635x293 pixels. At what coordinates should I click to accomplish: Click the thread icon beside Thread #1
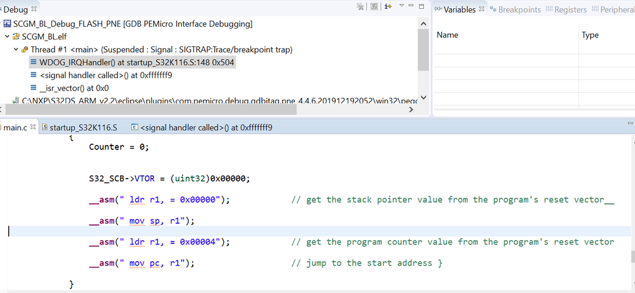pos(25,50)
